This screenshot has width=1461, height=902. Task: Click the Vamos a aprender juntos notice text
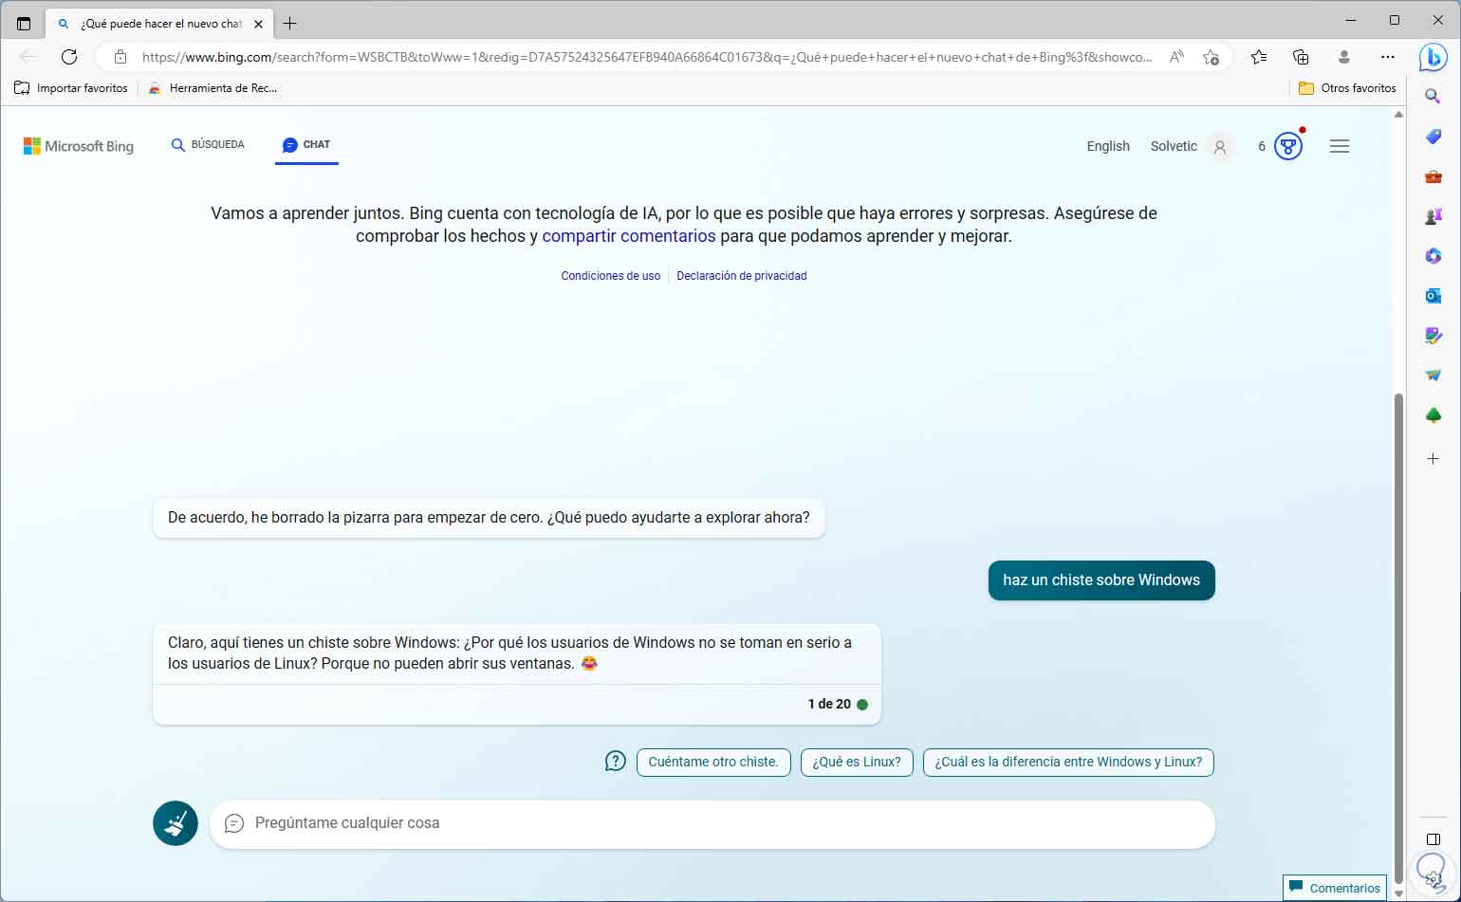pos(684,225)
